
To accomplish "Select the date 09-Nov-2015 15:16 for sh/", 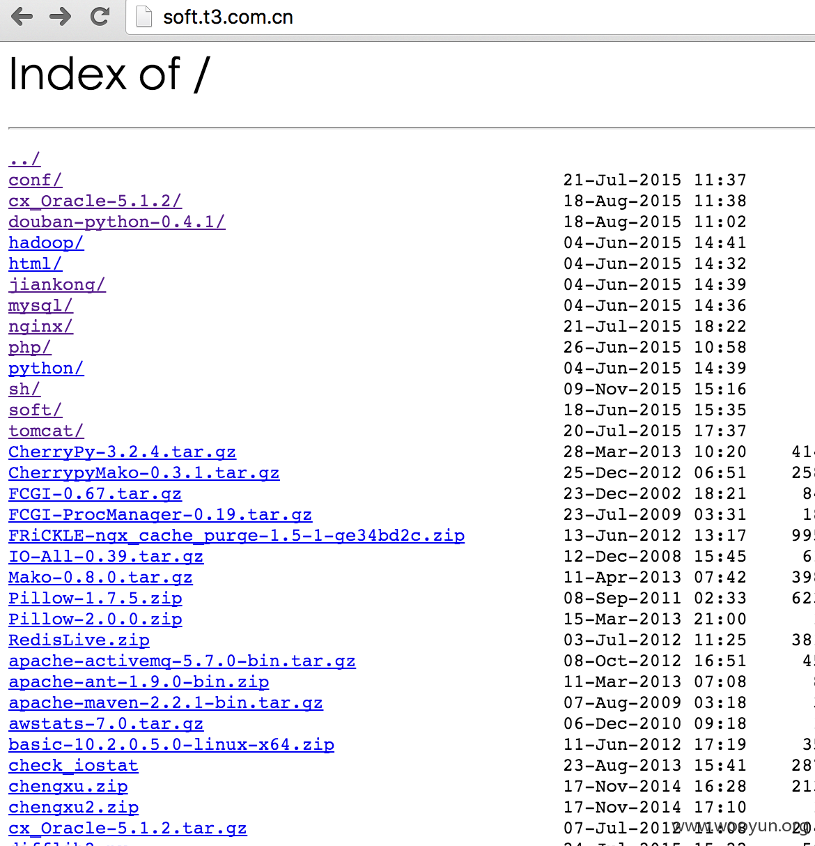I will click(655, 389).
